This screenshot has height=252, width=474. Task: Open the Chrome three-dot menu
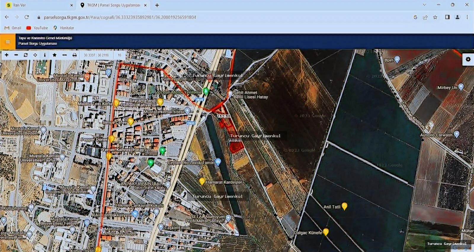(x=467, y=17)
